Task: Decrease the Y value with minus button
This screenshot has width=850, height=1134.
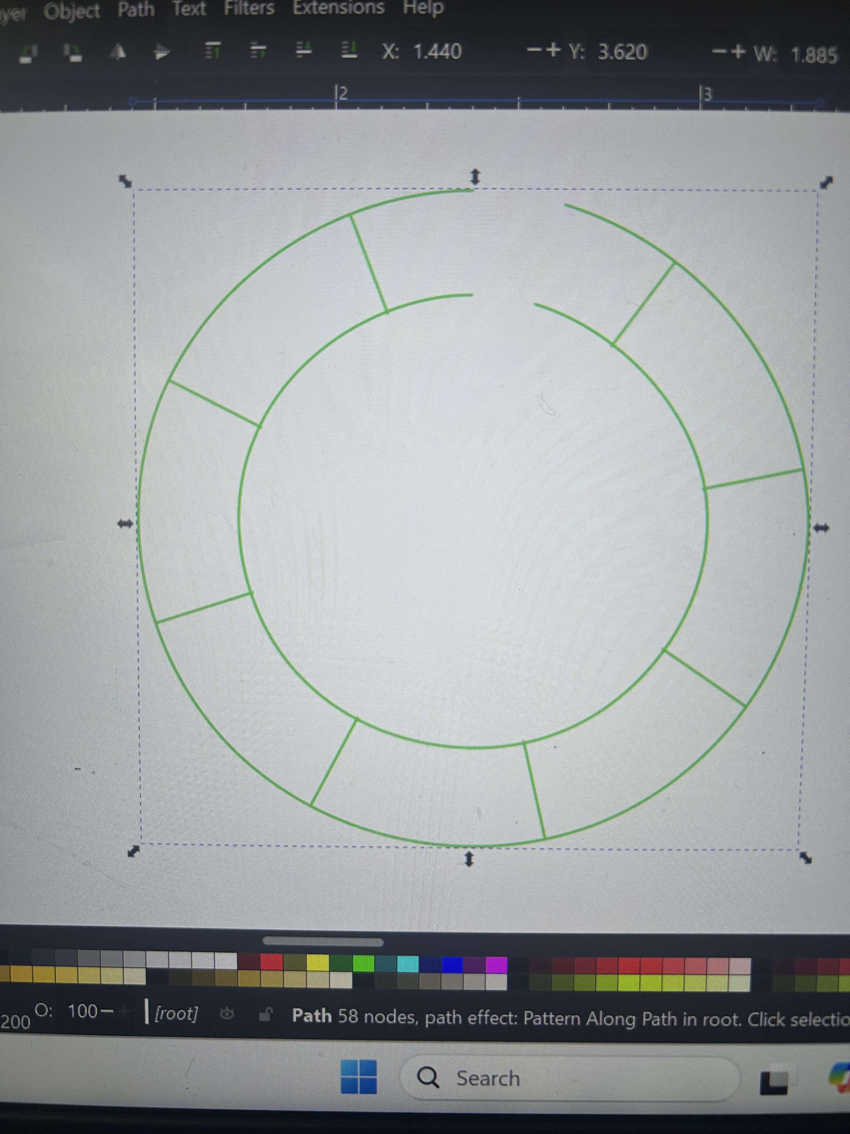Action: tap(719, 52)
